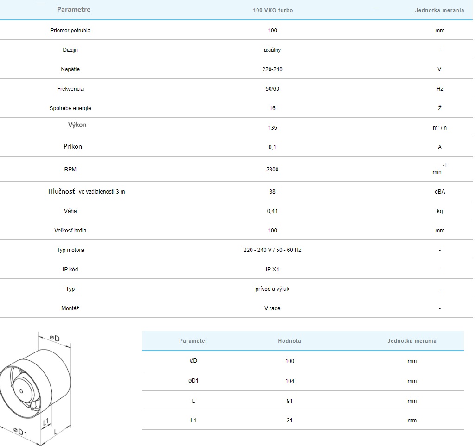Select the 2300 RPM value

tap(272, 170)
